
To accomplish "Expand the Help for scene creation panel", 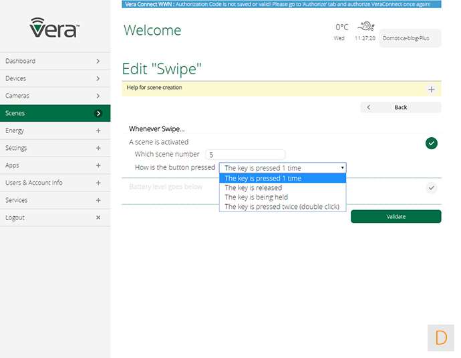I will coord(431,89).
